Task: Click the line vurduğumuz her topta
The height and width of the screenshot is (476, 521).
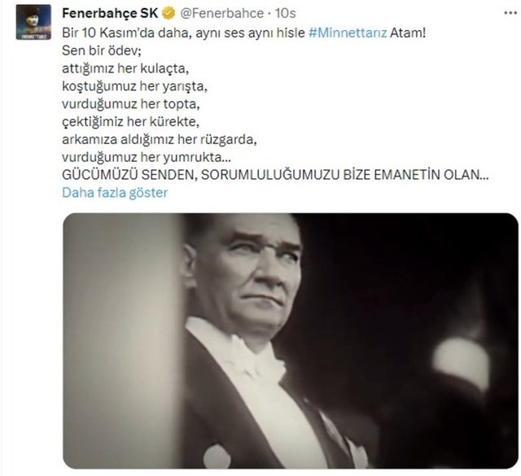Action: click(131, 104)
